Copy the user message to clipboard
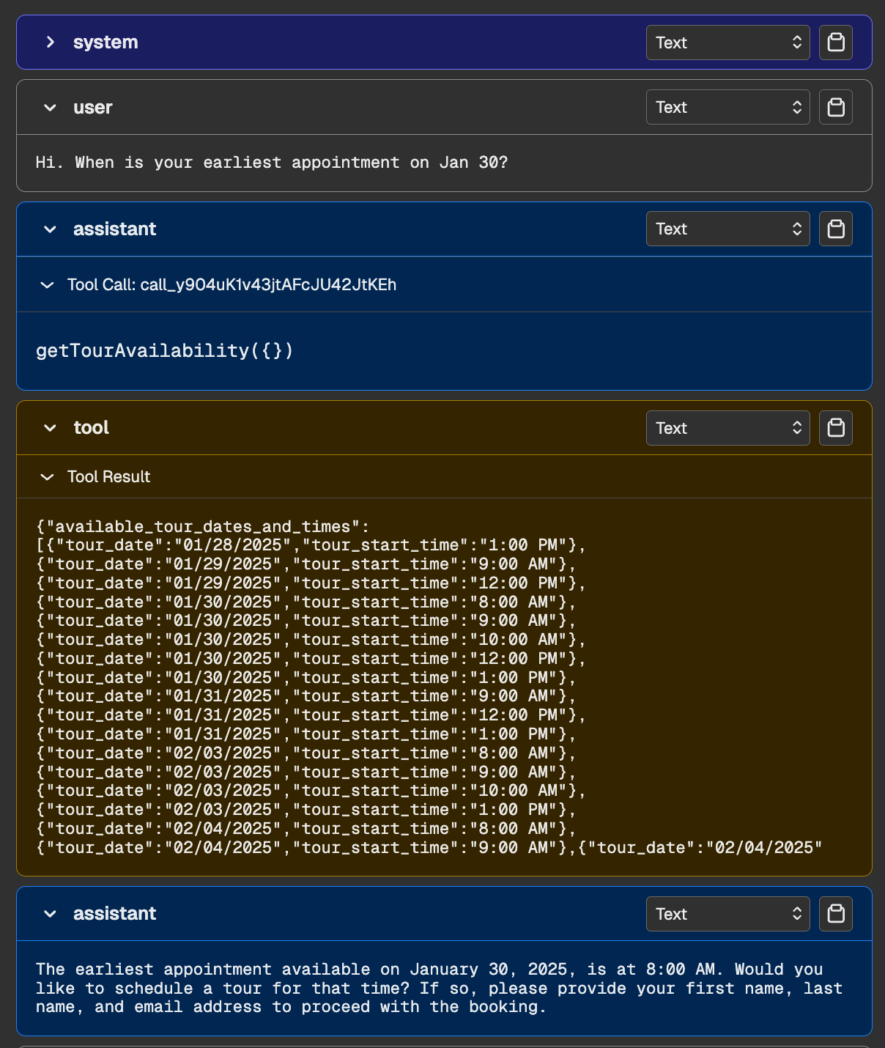The image size is (885, 1048). [x=835, y=107]
